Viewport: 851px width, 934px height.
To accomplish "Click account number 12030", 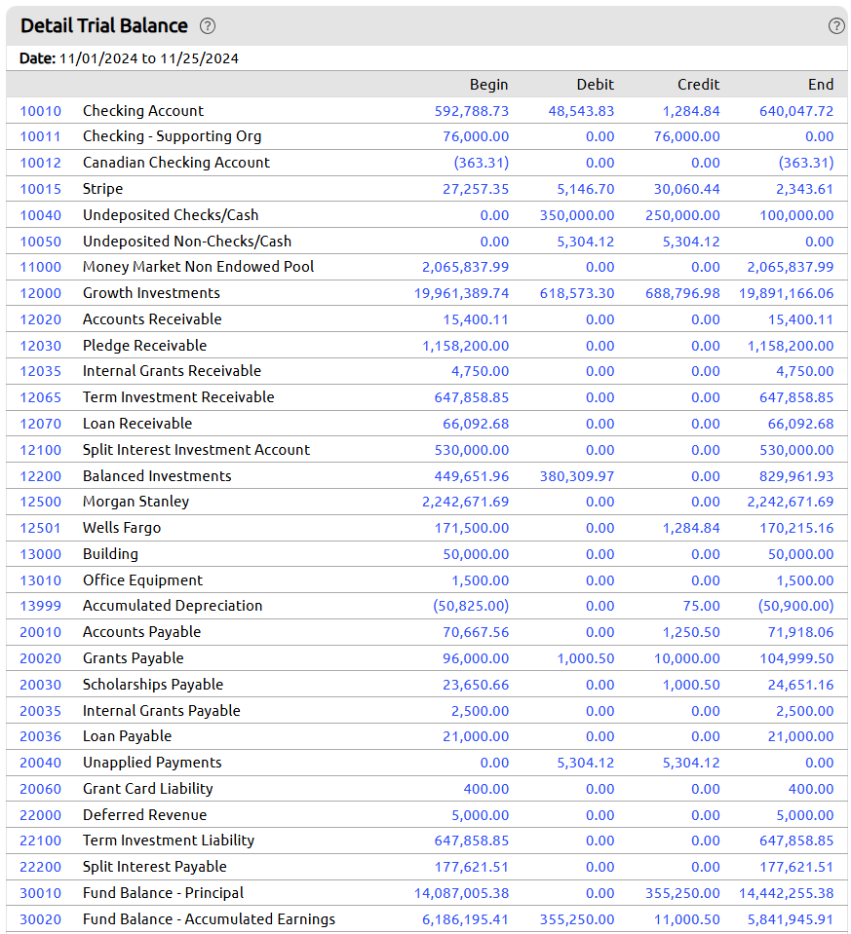I will pyautogui.click(x=41, y=346).
